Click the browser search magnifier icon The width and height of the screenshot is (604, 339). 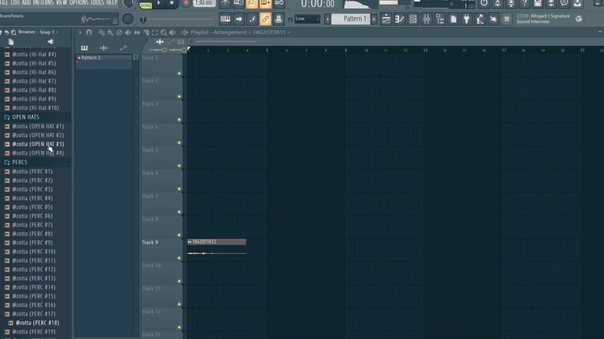pyautogui.click(x=14, y=32)
